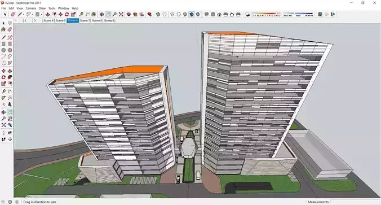Expand the Shapes tool dropdown arrow
Screen dimensions: 381x205
point(41,14)
